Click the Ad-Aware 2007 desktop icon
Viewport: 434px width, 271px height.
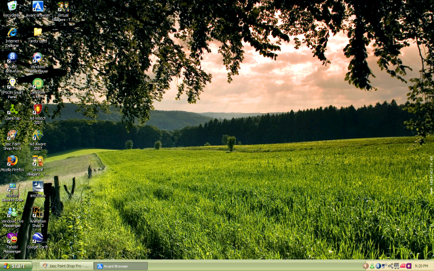[38, 135]
